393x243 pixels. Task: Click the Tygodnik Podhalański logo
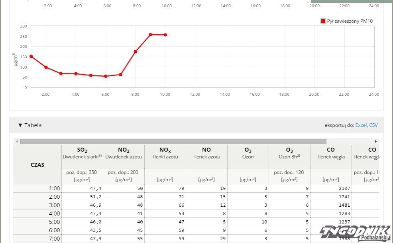[x=356, y=233]
